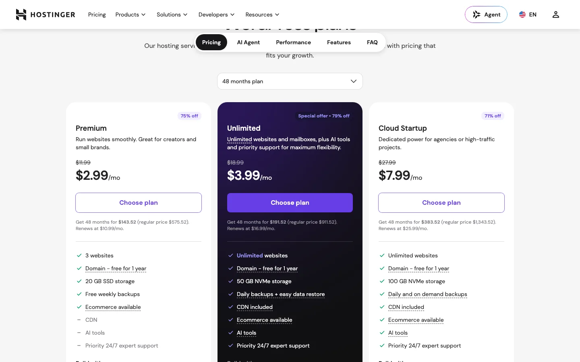Expand the Products menu
The image size is (580, 362).
[130, 14]
